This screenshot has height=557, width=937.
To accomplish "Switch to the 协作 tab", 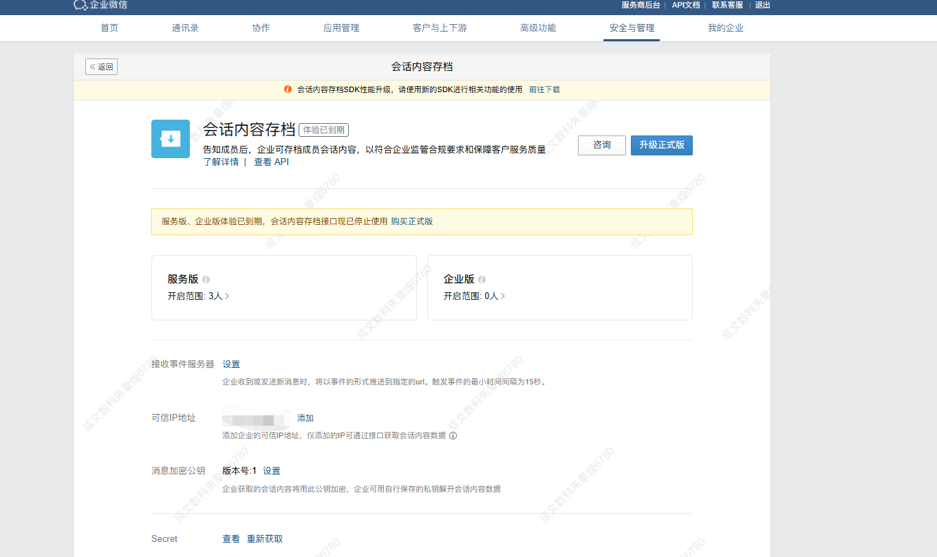I will (261, 28).
